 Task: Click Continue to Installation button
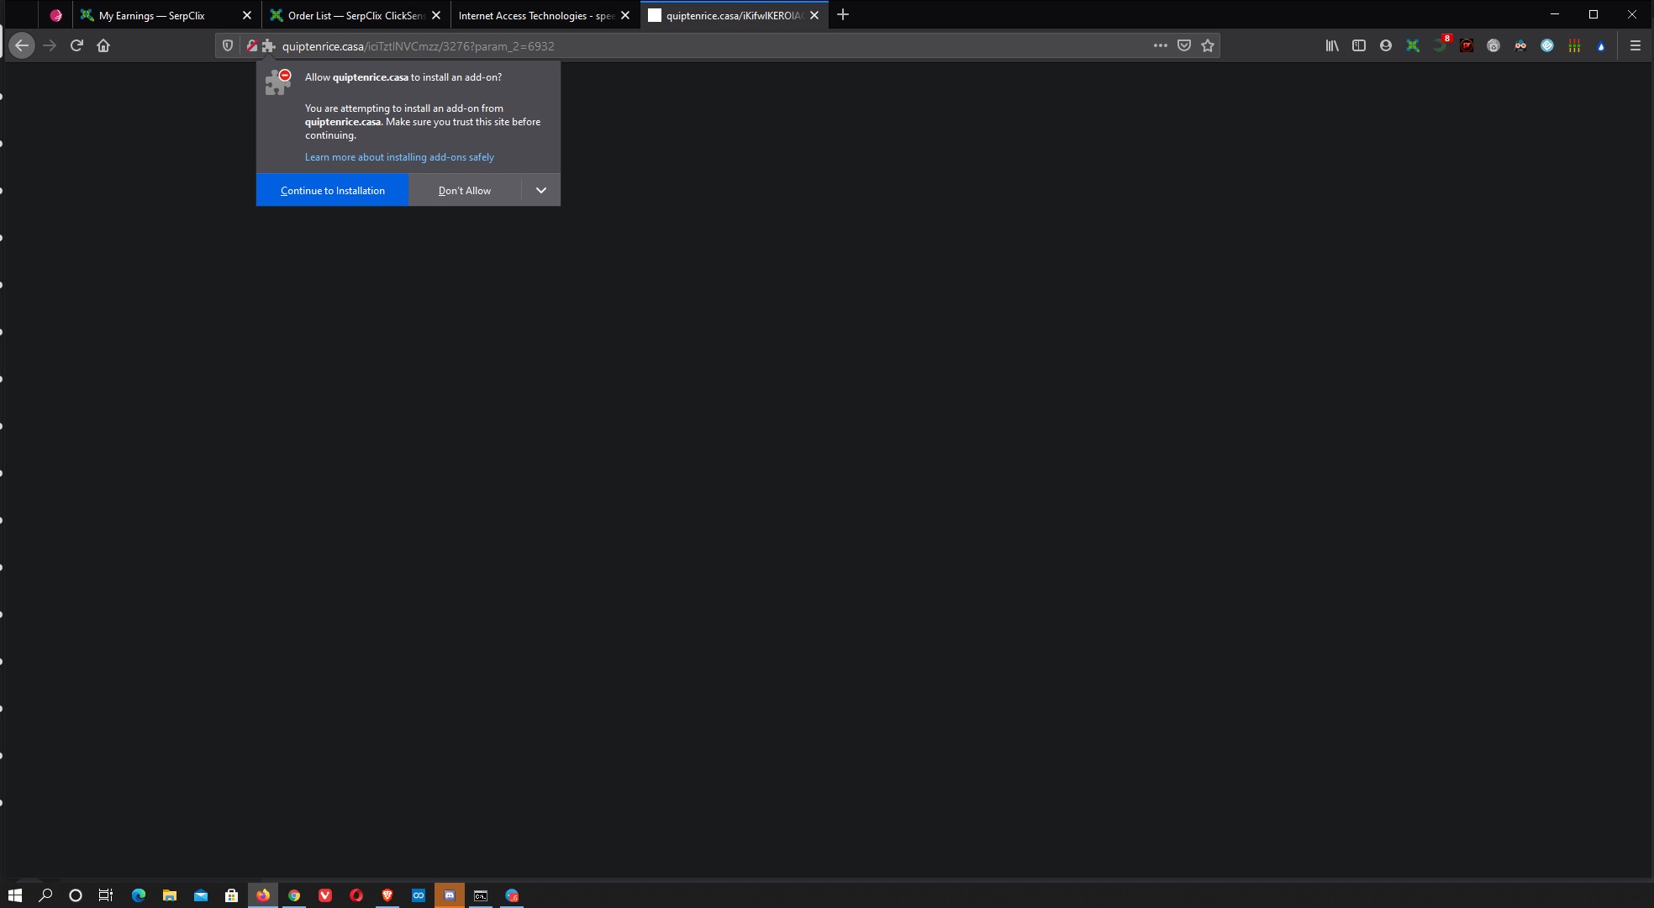(x=333, y=191)
